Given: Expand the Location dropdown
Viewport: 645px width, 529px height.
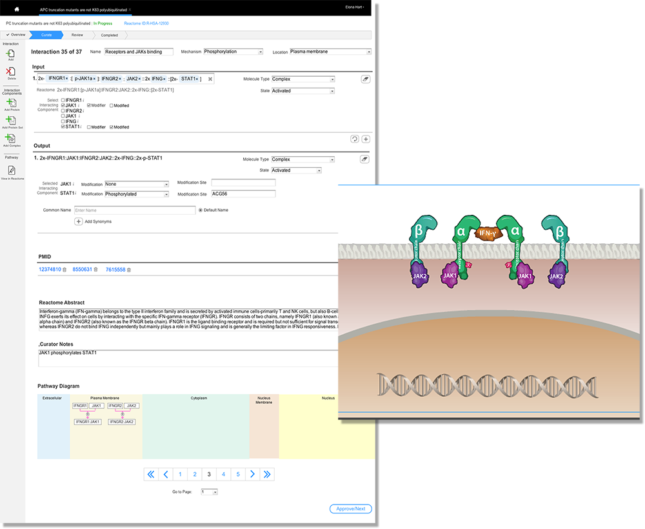Looking at the screenshot, I should (x=330, y=52).
